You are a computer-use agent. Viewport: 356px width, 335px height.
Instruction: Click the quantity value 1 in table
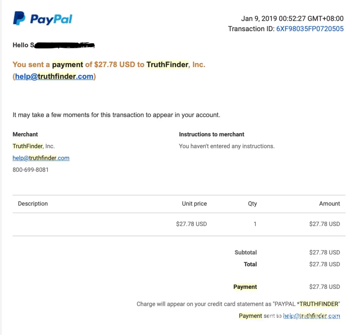[255, 224]
